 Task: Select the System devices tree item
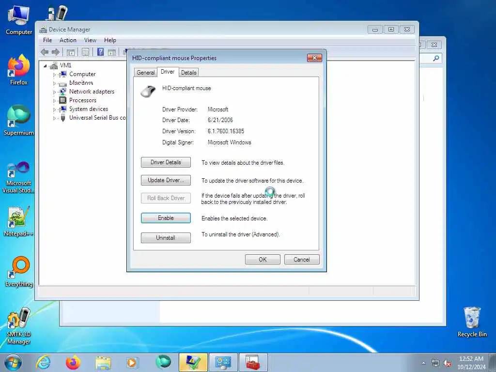89,109
